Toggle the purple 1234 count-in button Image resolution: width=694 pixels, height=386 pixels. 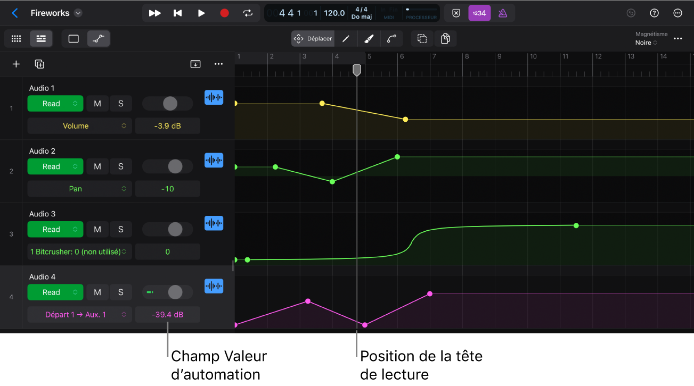point(479,13)
